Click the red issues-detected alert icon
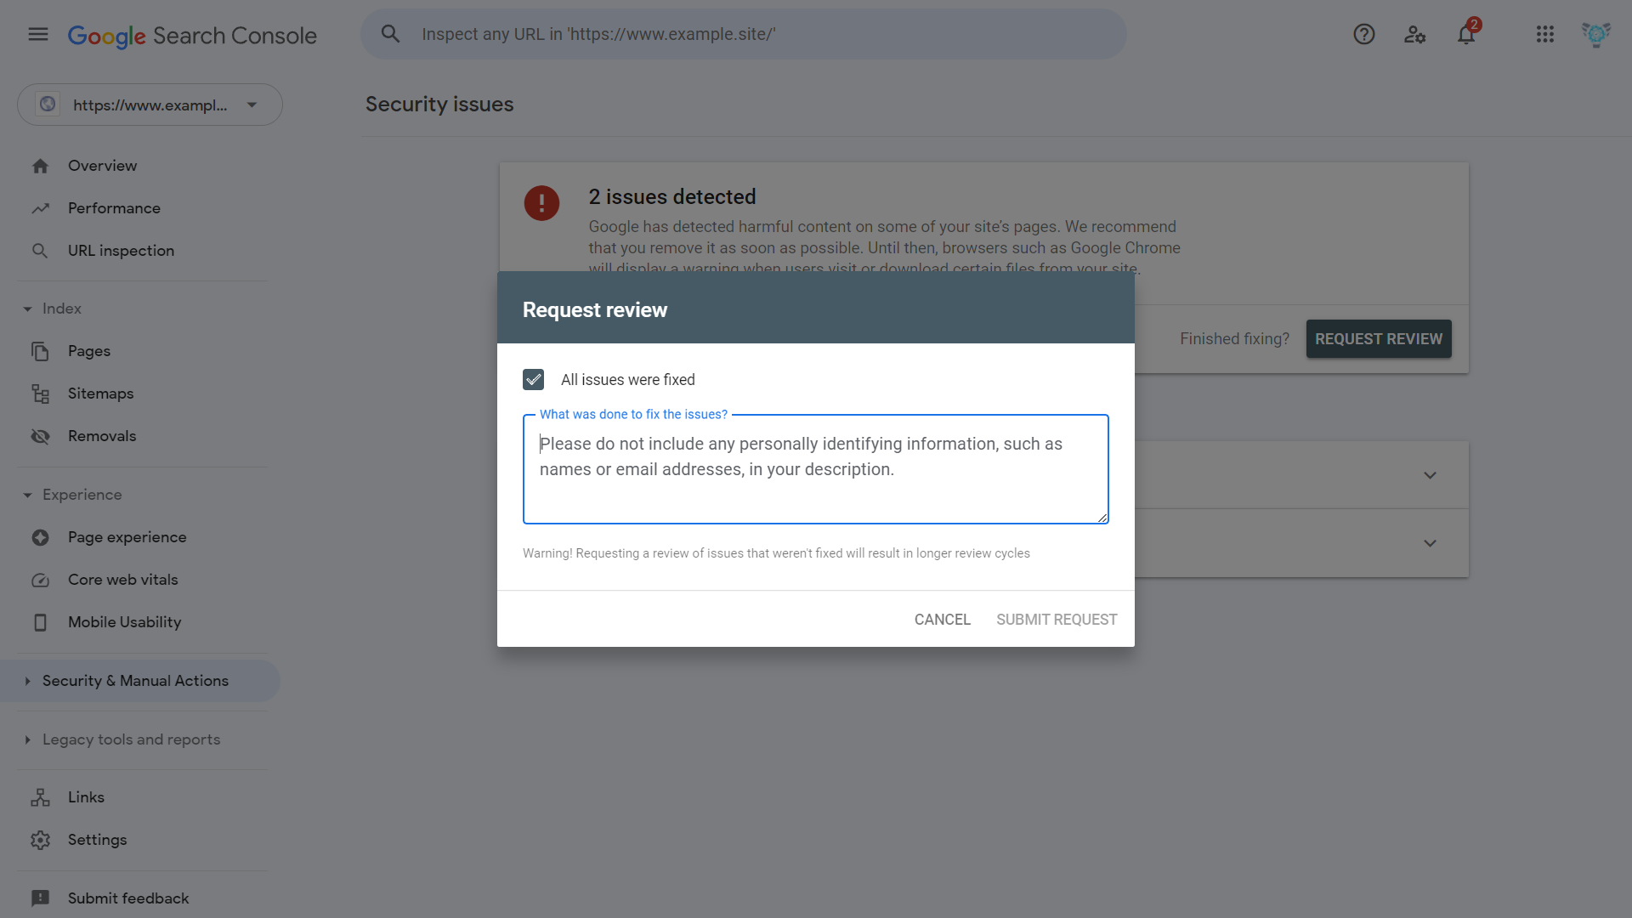Viewport: 1632px width, 918px height. pos(541,203)
